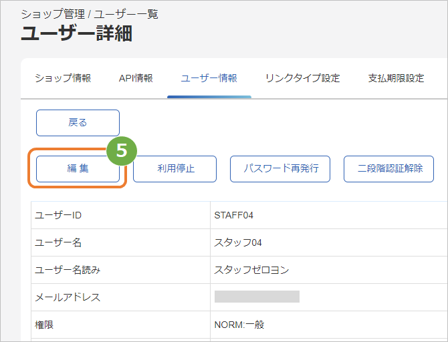The width and height of the screenshot is (448, 342).
Task: Open the ショップ情報 tab
Action: coord(63,78)
